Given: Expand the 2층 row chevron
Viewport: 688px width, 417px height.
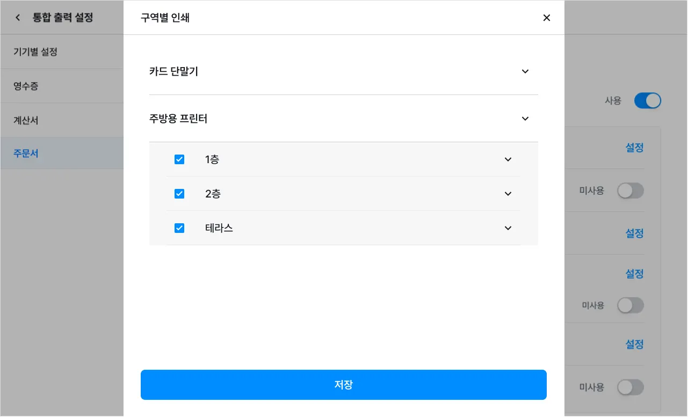Looking at the screenshot, I should coord(508,194).
